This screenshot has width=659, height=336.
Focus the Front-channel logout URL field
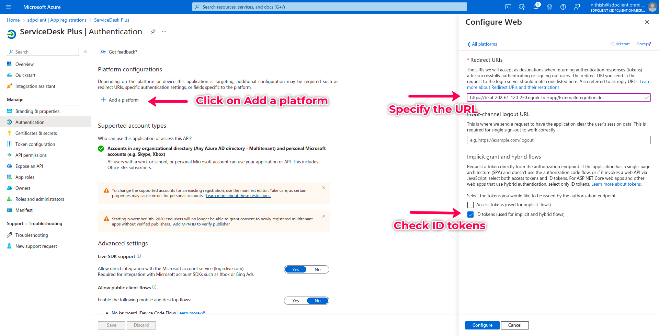(x=559, y=140)
